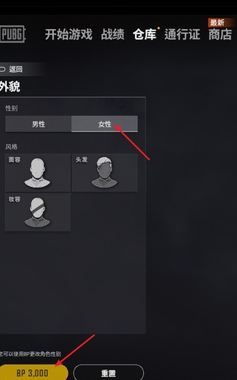
Task: Click the PUBG logo
Action: tap(12, 34)
